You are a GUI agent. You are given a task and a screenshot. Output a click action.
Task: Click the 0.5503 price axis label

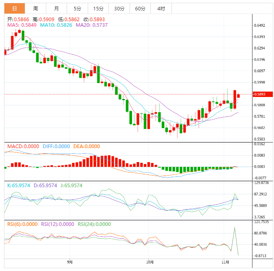coord(260,139)
